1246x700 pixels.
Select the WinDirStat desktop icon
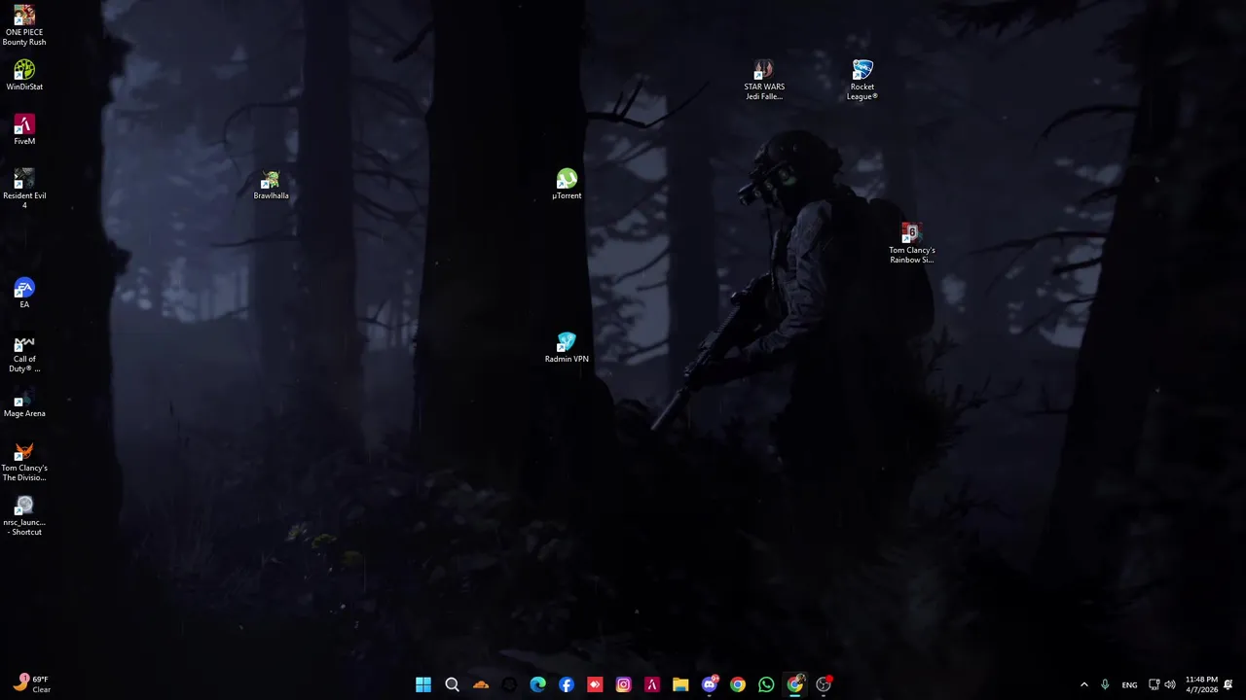[x=24, y=76]
